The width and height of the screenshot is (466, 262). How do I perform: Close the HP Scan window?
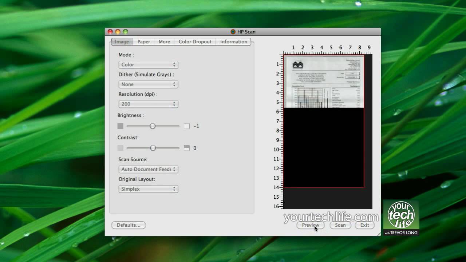coord(110,32)
